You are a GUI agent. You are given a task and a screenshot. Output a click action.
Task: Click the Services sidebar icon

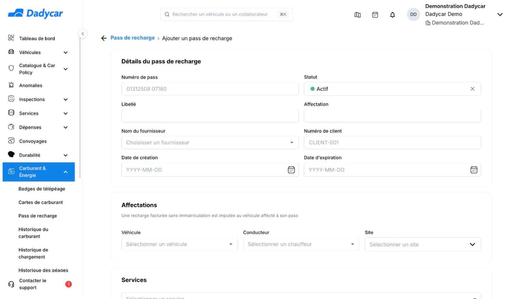(x=11, y=113)
